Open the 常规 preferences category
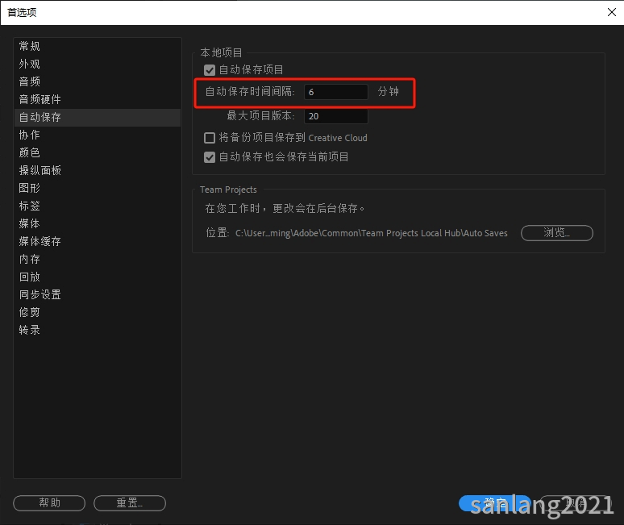 97,46
